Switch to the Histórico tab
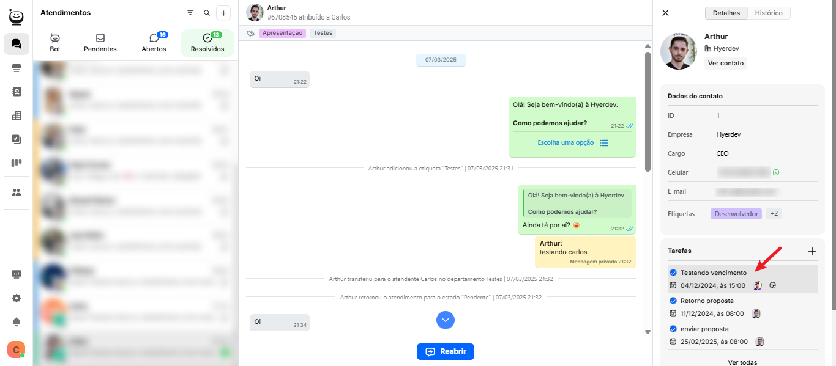 point(768,13)
